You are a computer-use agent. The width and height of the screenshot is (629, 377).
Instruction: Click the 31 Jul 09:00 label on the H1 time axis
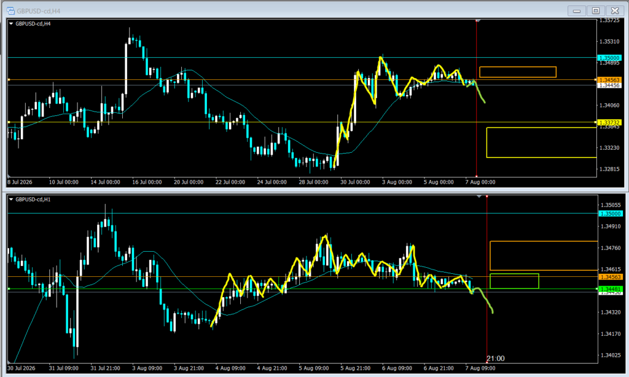coord(64,368)
